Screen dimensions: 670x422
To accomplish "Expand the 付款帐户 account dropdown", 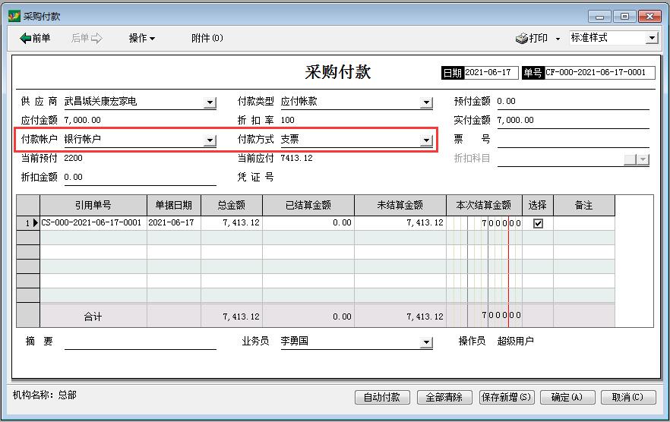I will tap(210, 140).
